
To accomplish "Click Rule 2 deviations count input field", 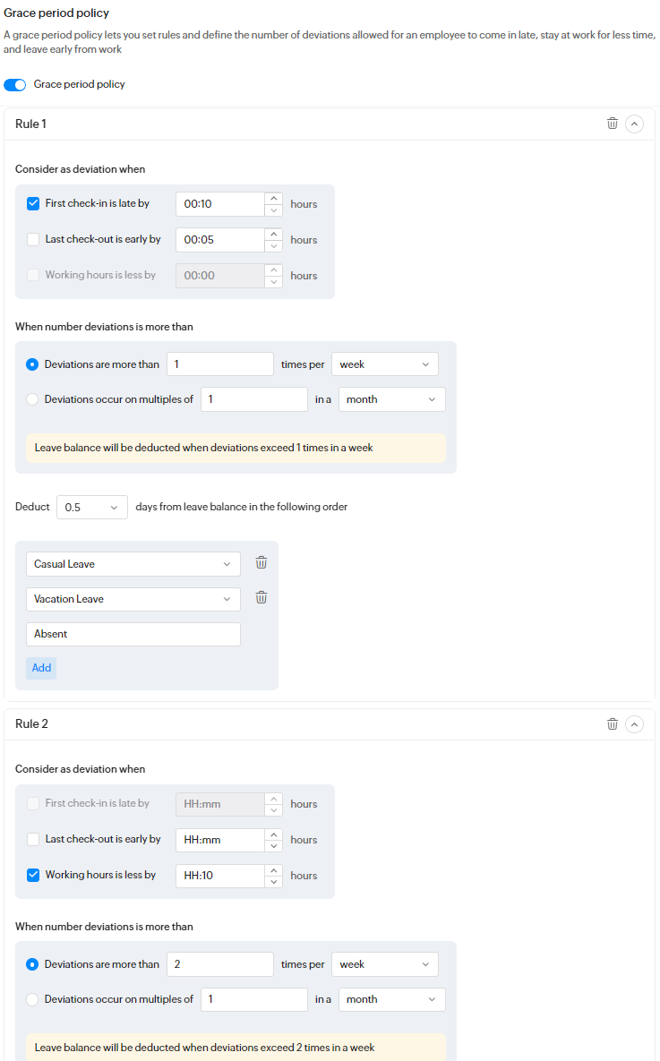I will point(219,964).
